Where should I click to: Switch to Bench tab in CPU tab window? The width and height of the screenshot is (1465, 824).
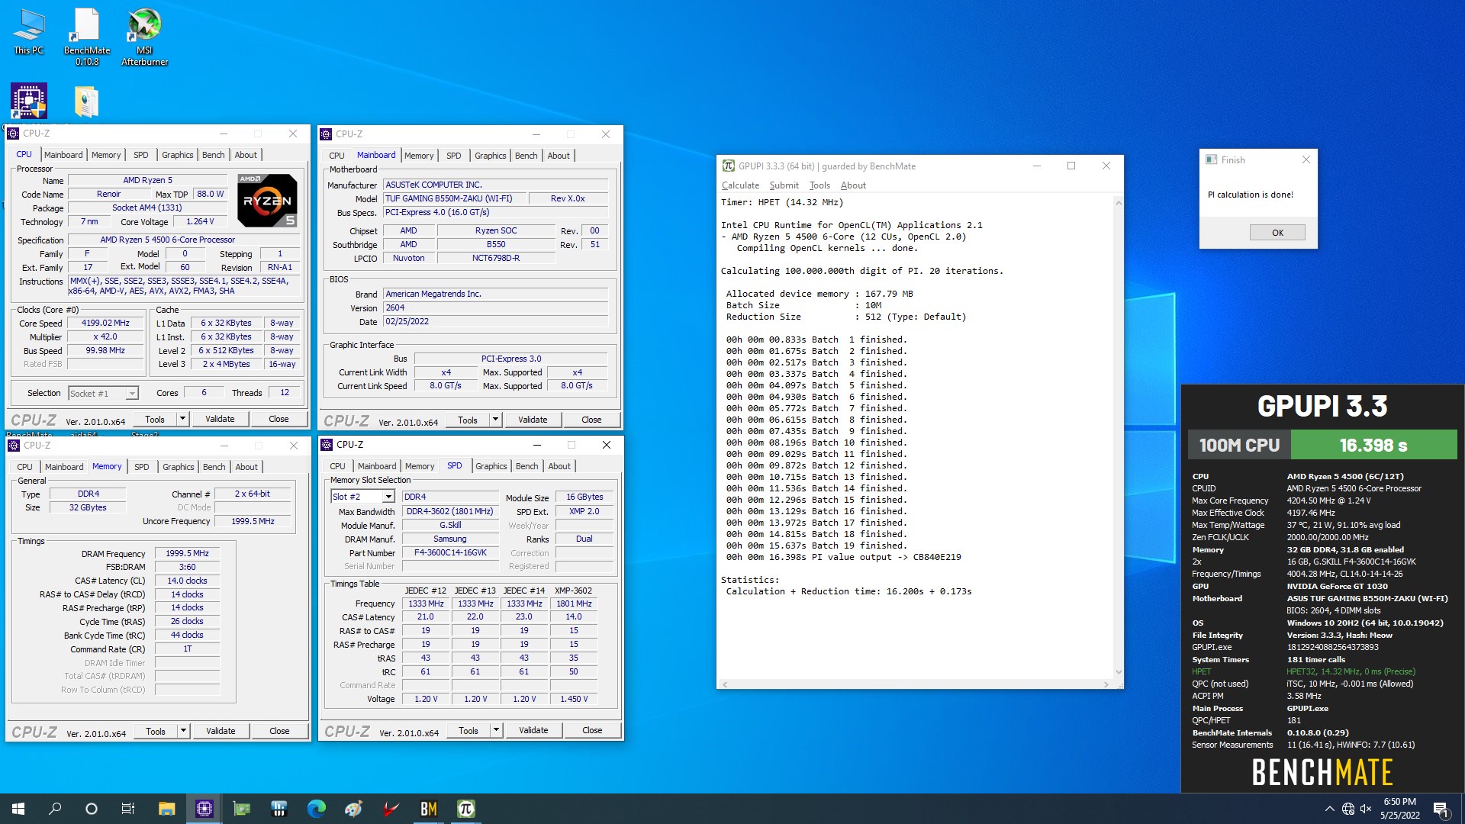coord(213,155)
